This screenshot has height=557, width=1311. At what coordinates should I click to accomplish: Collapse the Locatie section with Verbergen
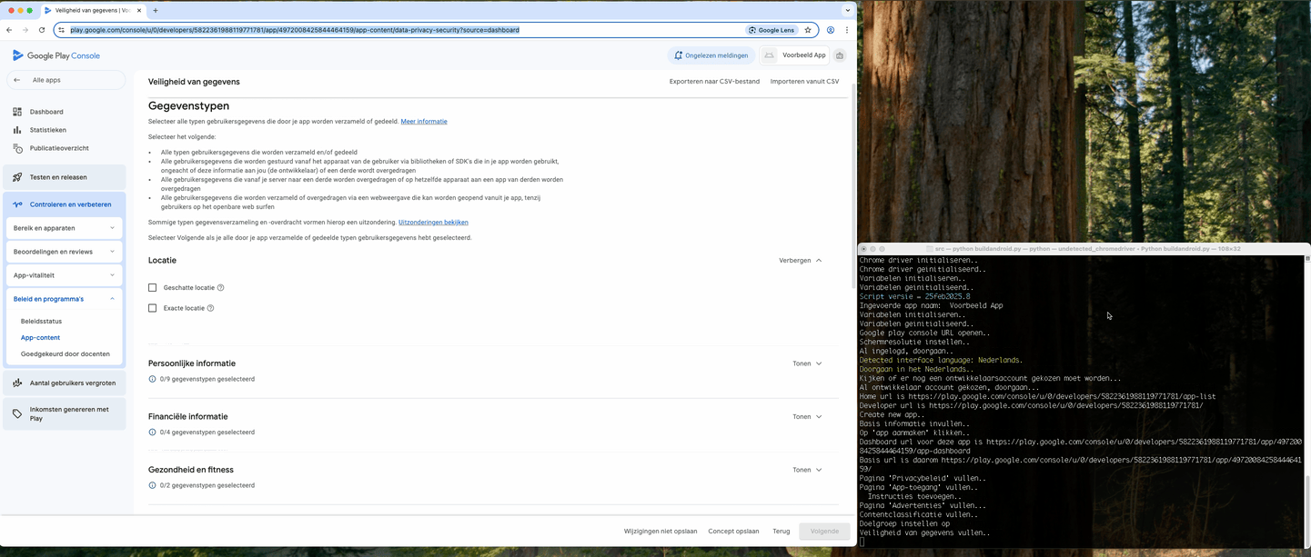tap(801, 261)
